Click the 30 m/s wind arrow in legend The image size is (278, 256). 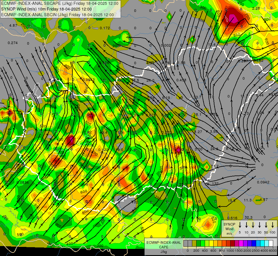[x=259, y=225]
